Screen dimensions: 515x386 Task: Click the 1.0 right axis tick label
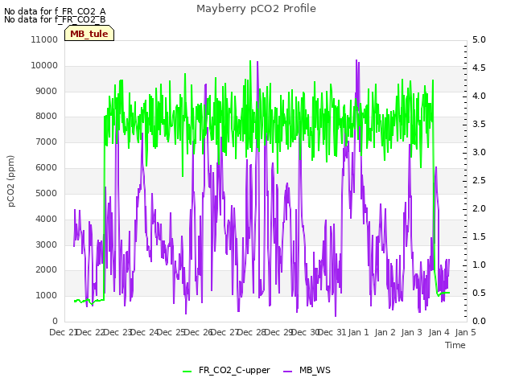[479, 265]
